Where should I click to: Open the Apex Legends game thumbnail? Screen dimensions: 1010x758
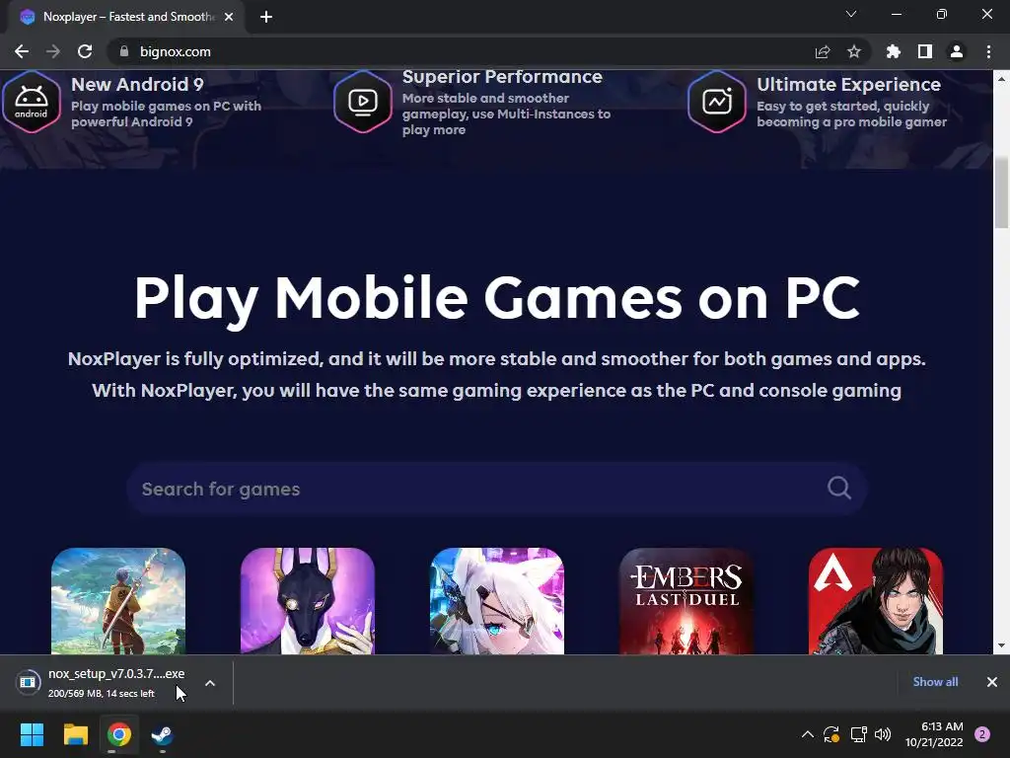[x=876, y=601]
